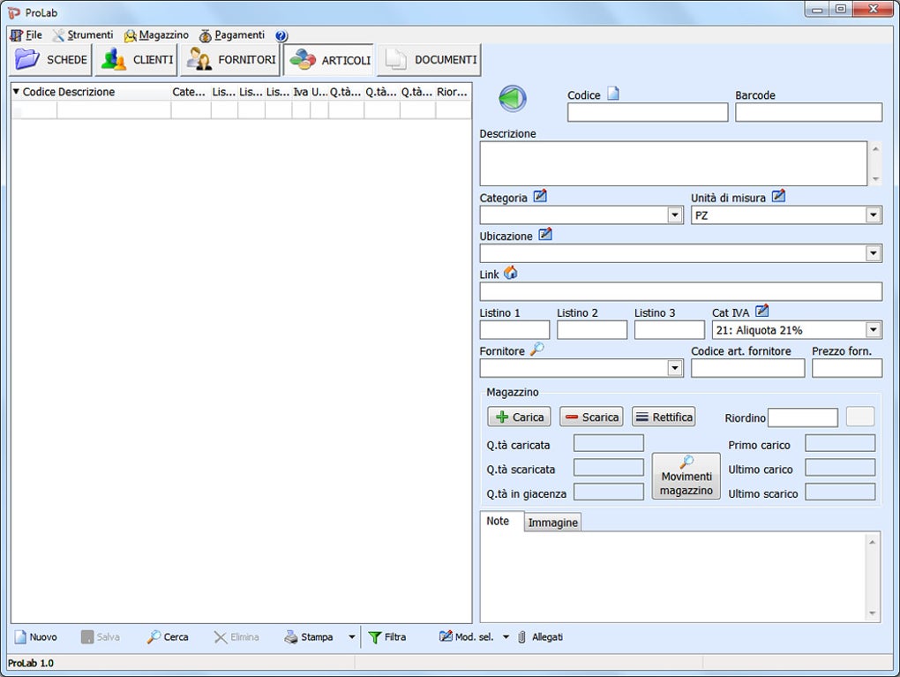Click the Cate... column header
The width and height of the screenshot is (900, 677).
pos(190,92)
